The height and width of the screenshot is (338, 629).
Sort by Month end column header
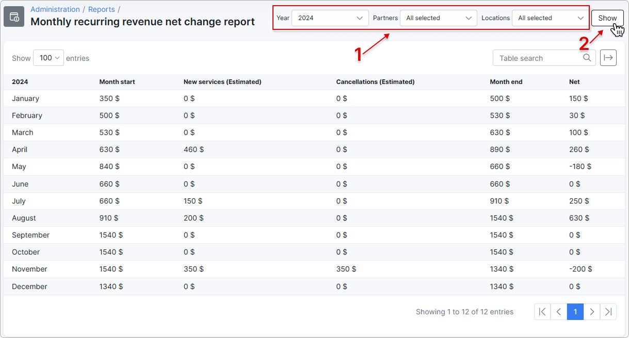(x=506, y=82)
